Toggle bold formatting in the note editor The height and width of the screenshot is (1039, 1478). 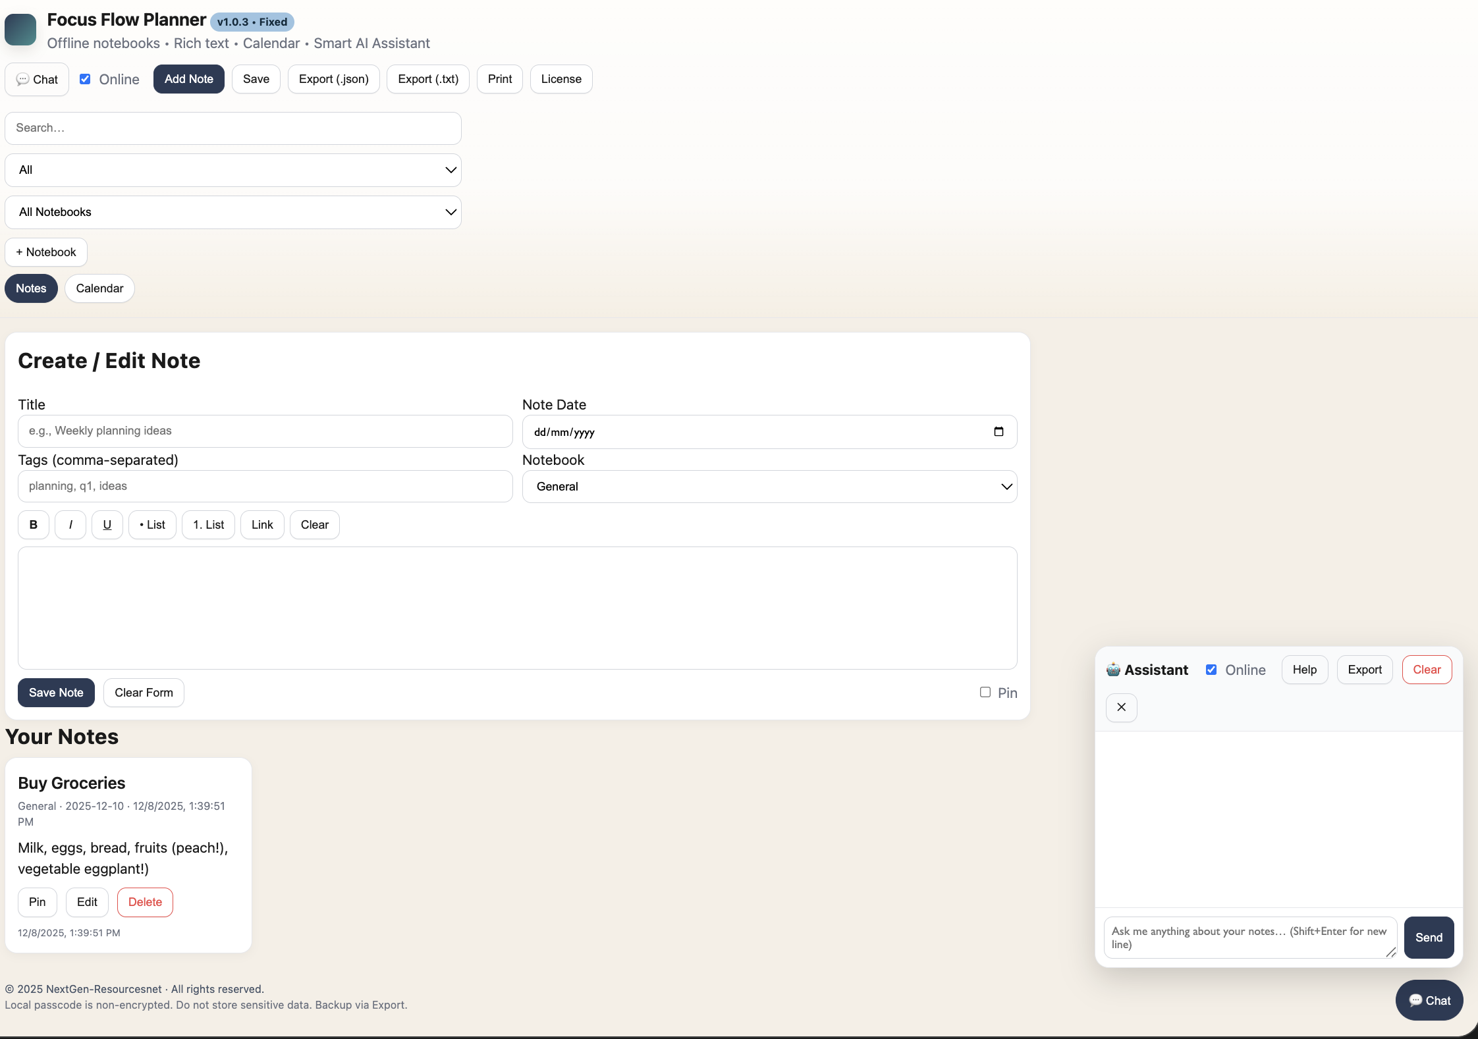coord(33,524)
